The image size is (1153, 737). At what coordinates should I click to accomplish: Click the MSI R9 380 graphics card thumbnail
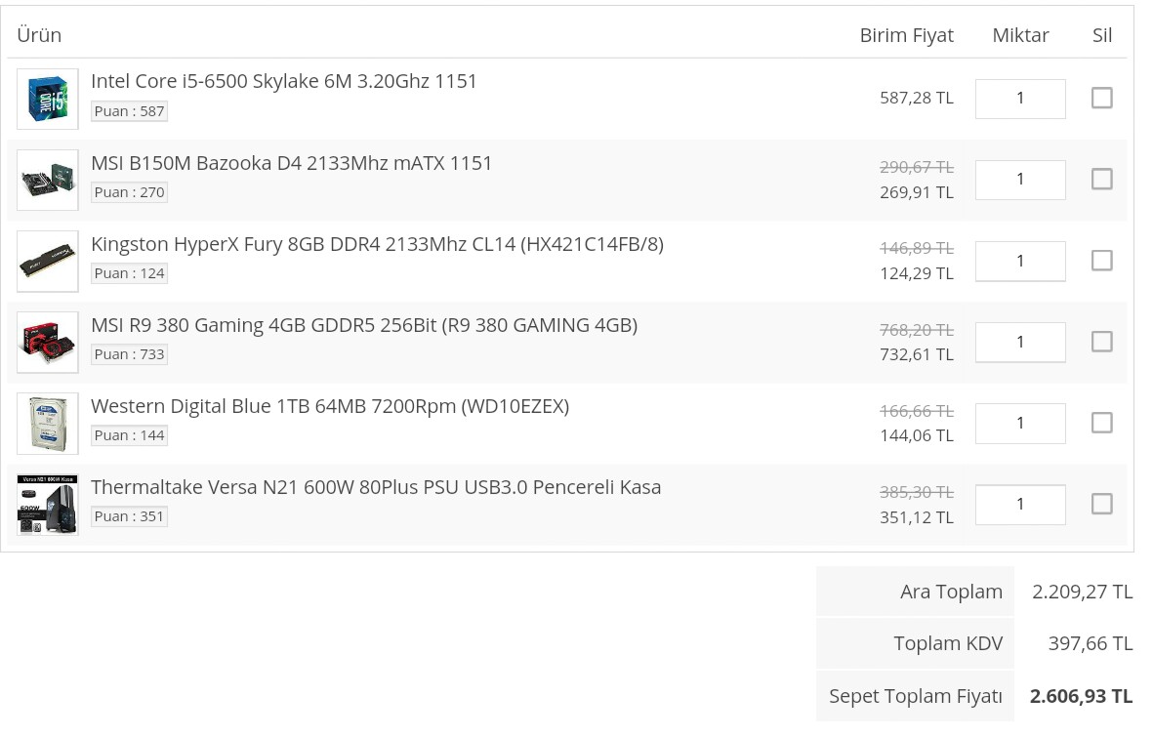(x=48, y=342)
